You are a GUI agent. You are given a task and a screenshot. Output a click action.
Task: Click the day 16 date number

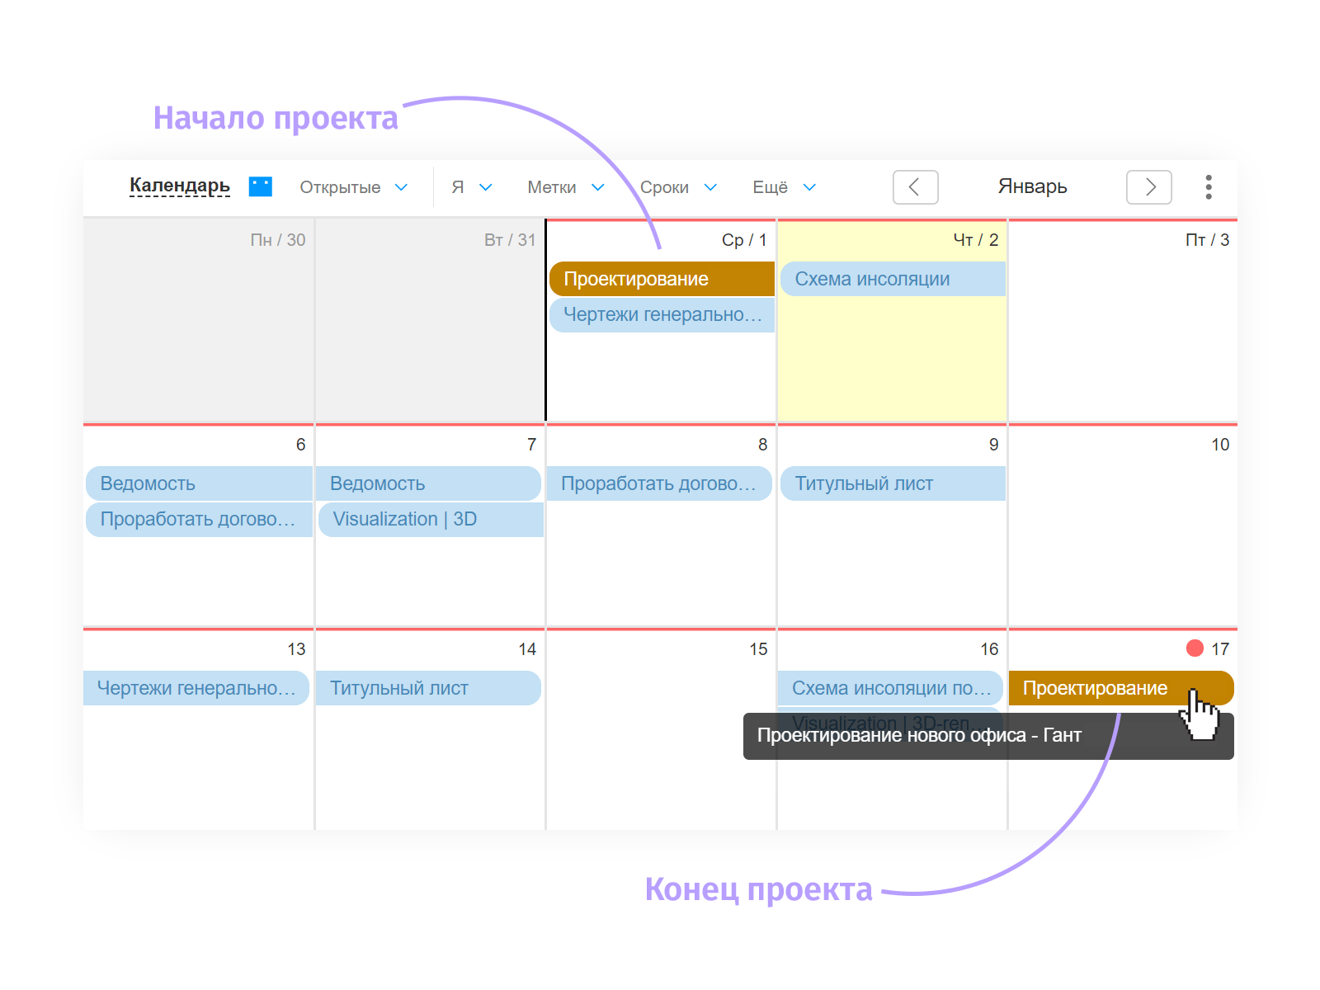[989, 649]
